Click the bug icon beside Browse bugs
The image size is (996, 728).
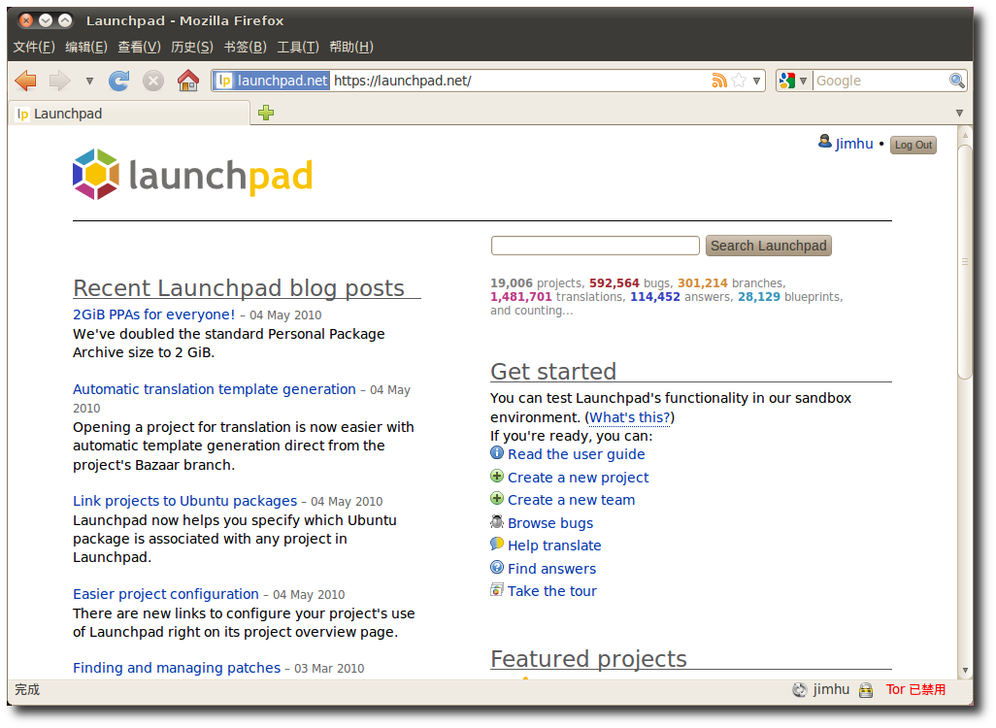click(x=497, y=521)
